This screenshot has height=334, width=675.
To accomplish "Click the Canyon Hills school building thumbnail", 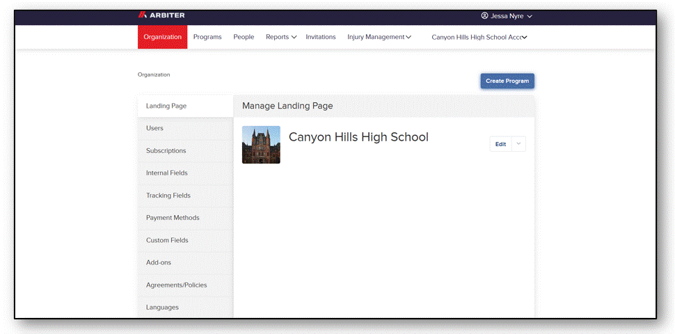I will 262,145.
